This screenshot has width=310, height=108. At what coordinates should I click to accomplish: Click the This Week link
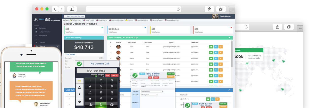[x=70, y=54]
